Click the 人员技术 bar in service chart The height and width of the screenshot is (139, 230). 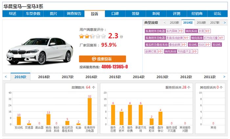[x=122, y=118]
